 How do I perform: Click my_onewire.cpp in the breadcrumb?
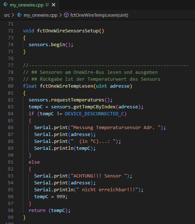[x=40, y=15]
